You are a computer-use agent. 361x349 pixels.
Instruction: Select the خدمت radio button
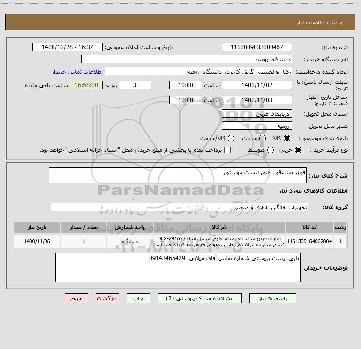pos(263,138)
